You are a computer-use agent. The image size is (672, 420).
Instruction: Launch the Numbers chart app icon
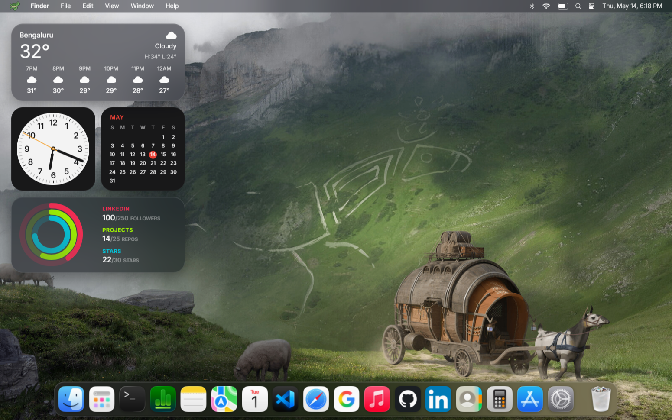163,399
